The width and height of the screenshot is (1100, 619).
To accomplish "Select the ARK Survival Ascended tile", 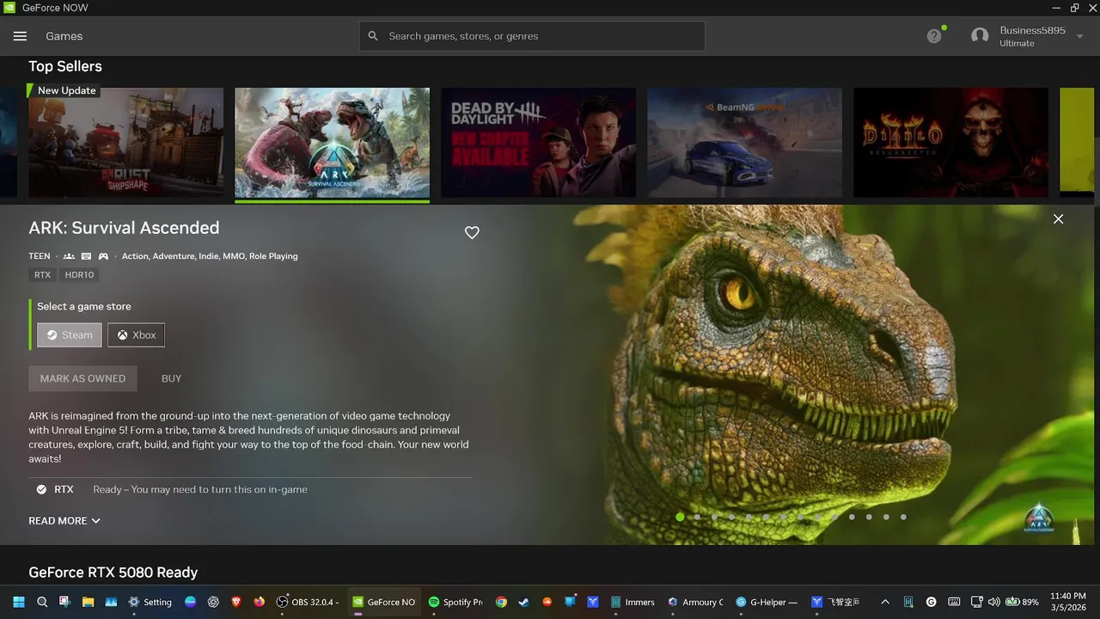I will 332,143.
